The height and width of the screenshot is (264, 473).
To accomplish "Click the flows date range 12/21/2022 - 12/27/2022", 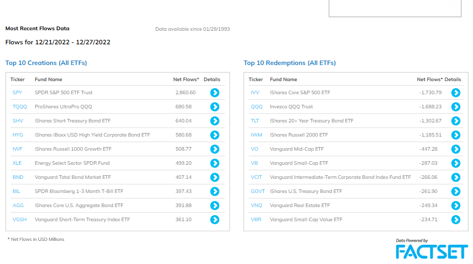I will (73, 42).
